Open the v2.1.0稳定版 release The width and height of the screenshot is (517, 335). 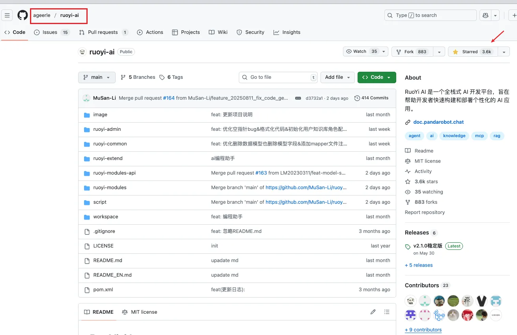pyautogui.click(x=428, y=246)
